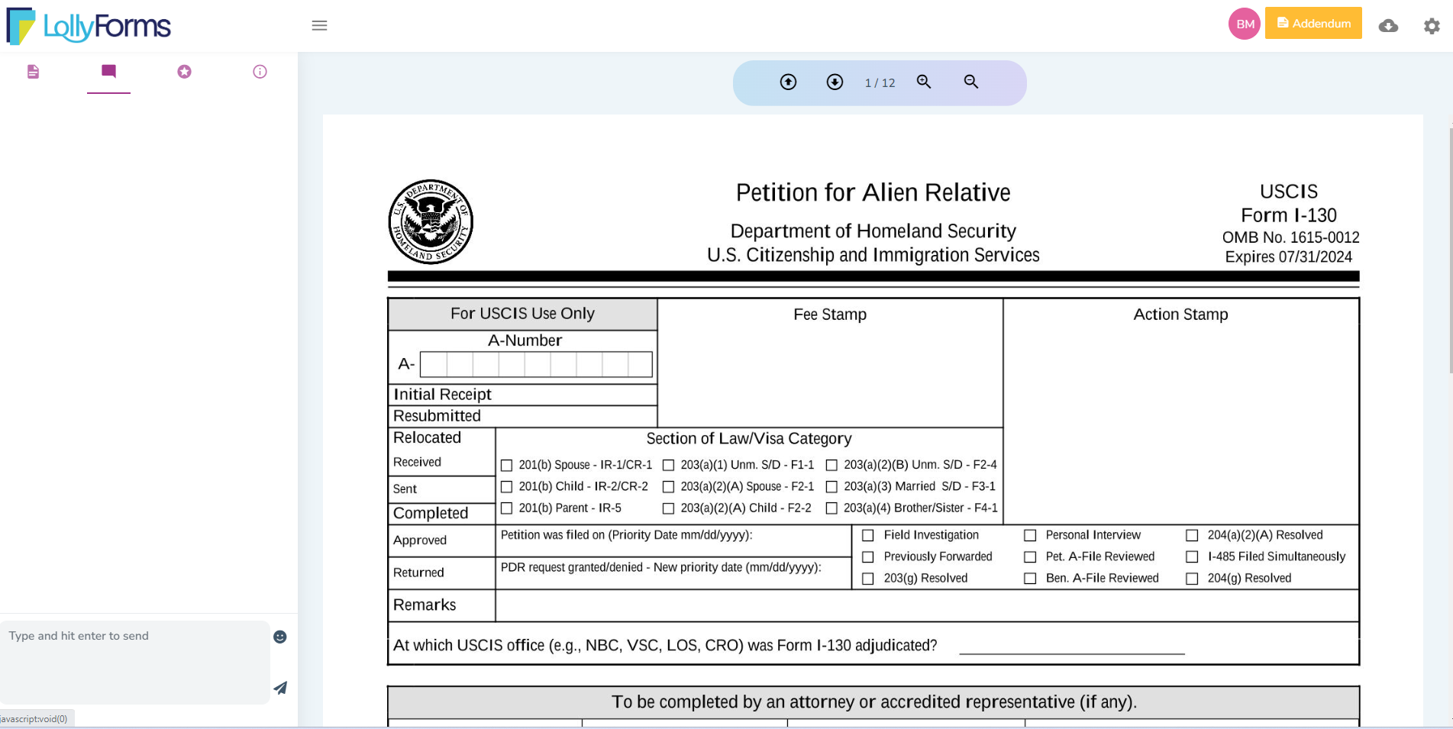Switch to the star favorites tab
The height and width of the screenshot is (729, 1453).
(x=184, y=72)
